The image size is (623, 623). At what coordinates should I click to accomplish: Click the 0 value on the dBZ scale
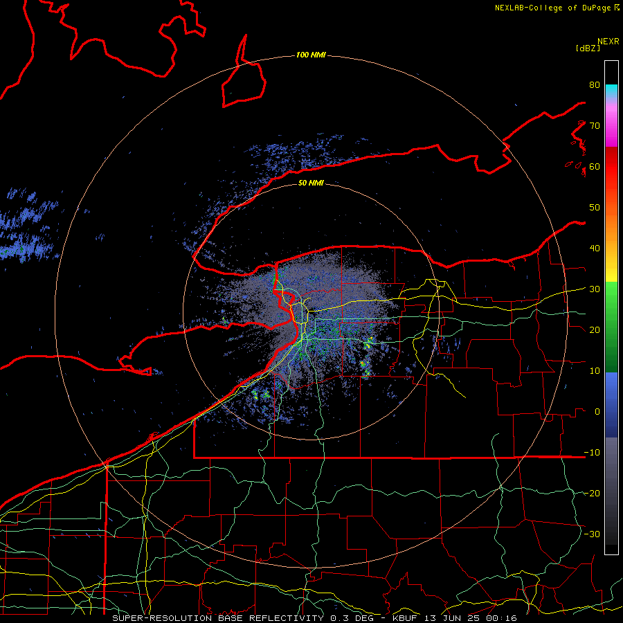coord(597,412)
